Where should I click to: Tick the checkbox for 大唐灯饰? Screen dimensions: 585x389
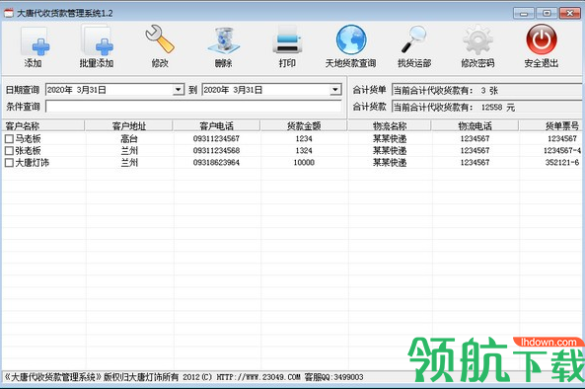point(9,163)
